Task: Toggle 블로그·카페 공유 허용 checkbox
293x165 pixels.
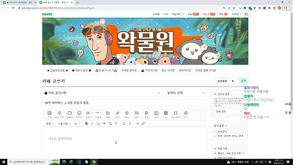Action: click(215, 153)
